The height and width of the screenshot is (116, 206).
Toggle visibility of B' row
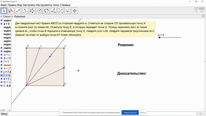[x=2, y=82]
